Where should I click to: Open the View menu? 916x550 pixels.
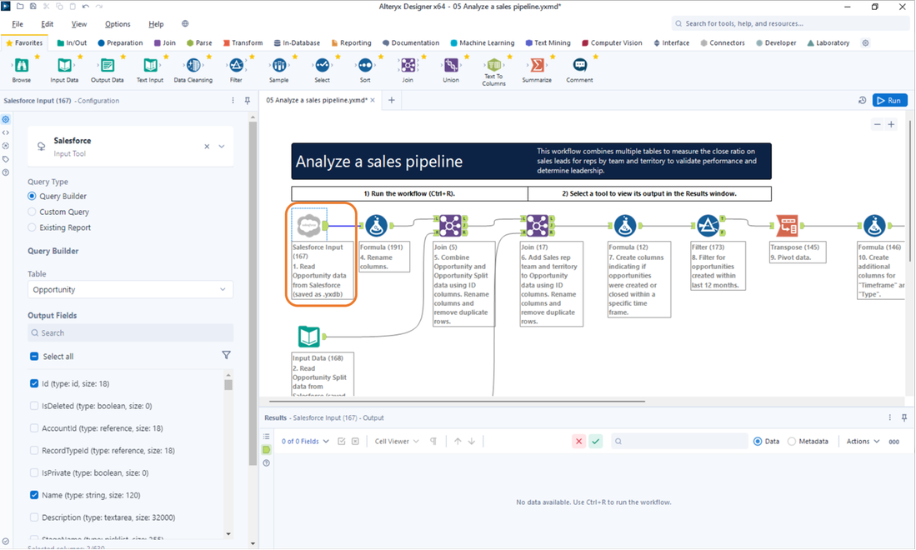(79, 24)
